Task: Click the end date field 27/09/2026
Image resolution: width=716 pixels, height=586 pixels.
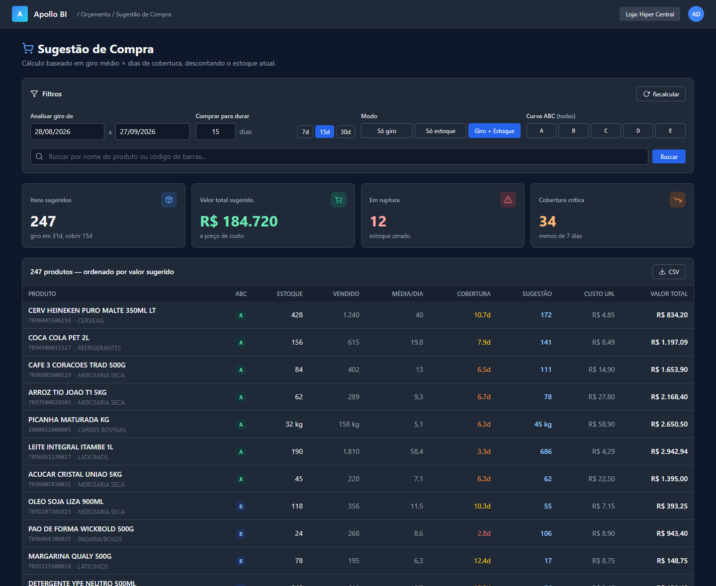Action: click(x=153, y=132)
